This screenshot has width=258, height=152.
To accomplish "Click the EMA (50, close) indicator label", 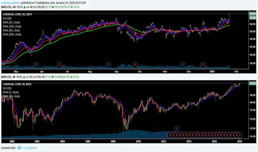I will [x=11, y=30].
